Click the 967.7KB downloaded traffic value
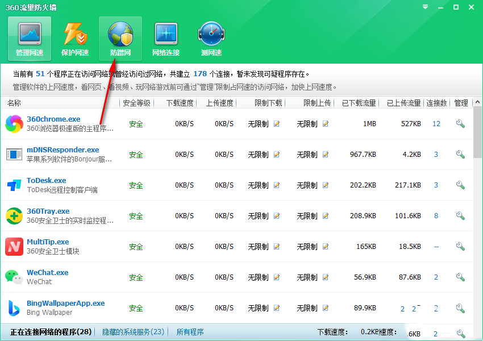Viewport: 483px width, 341px height. point(363,155)
